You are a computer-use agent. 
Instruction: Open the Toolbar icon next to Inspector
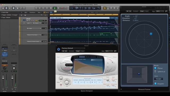pyautogui.click(x=10, y=8)
